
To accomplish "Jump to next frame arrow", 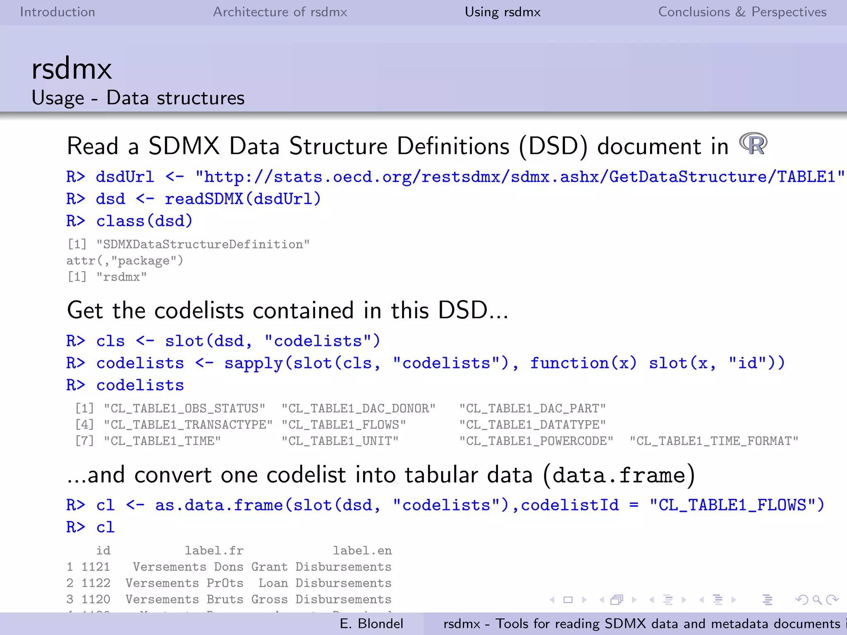I will 634,599.
